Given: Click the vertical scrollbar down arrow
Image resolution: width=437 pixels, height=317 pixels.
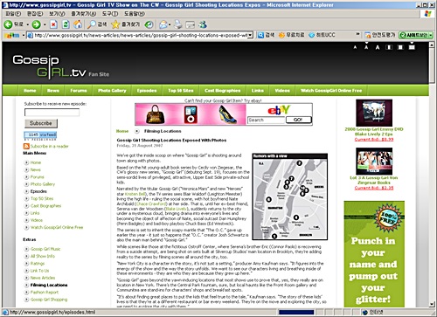Looking at the screenshot, I should click(x=432, y=304).
